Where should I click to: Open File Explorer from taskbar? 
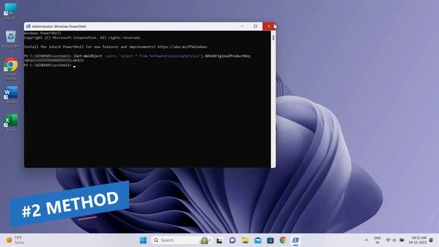click(x=246, y=240)
